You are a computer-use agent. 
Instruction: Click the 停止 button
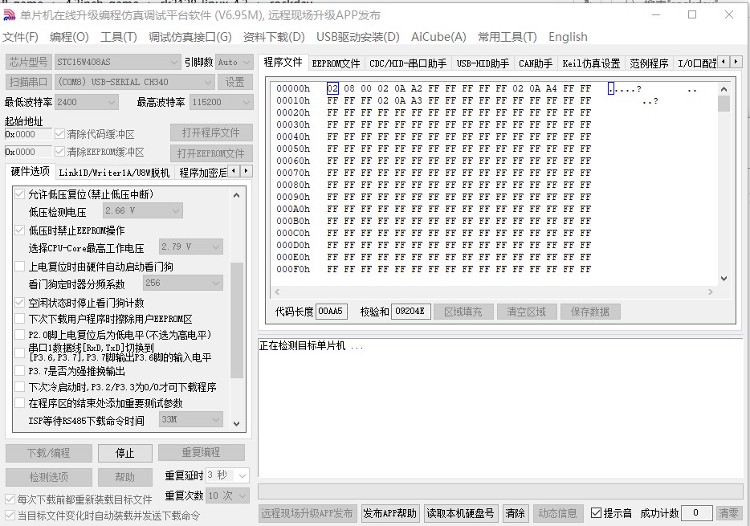(x=124, y=453)
